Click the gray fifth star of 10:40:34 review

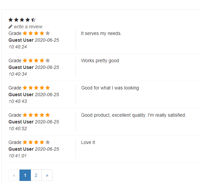point(48,61)
